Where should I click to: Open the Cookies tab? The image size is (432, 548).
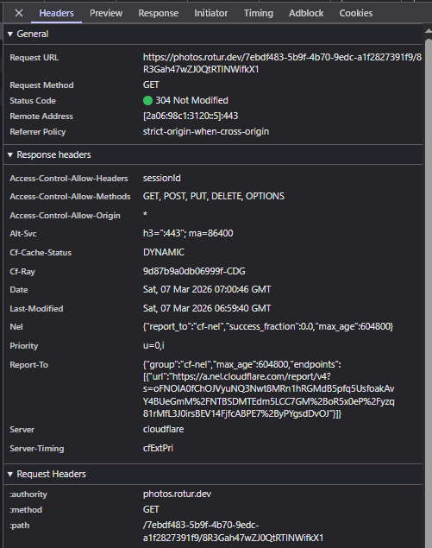356,13
